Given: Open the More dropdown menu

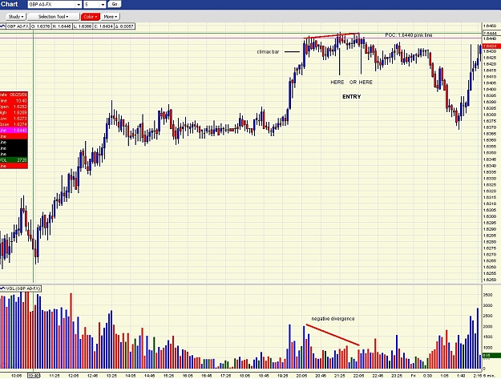Looking at the screenshot, I should tap(111, 17).
